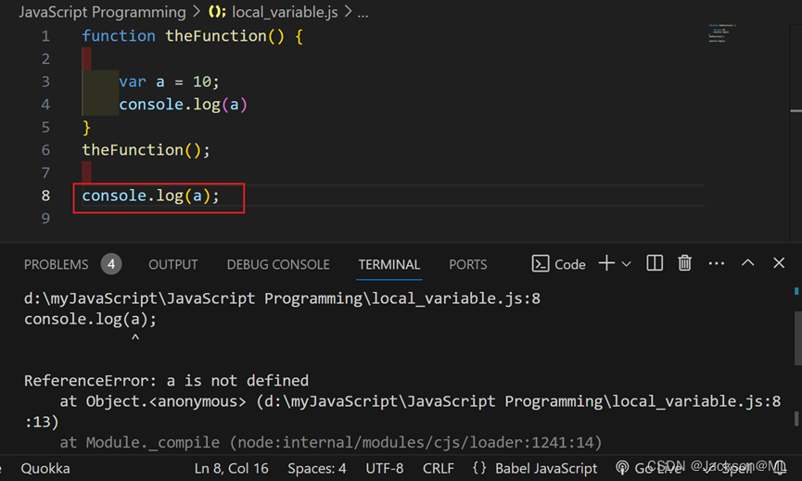Kill terminal with the trash icon
The width and height of the screenshot is (802, 481).
pos(684,264)
